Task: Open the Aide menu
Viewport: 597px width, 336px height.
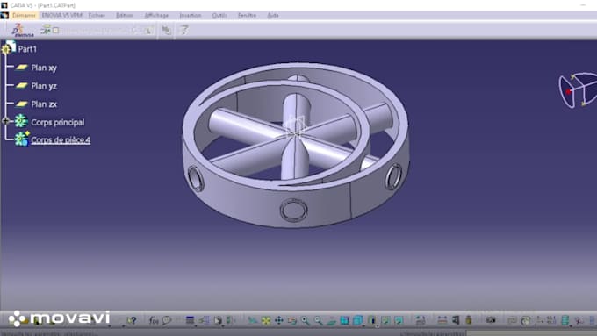Action: [273, 15]
